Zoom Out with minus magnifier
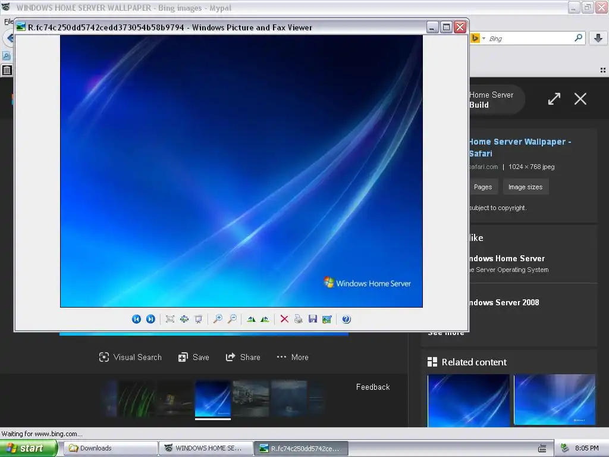The width and height of the screenshot is (609, 457). pos(232,319)
